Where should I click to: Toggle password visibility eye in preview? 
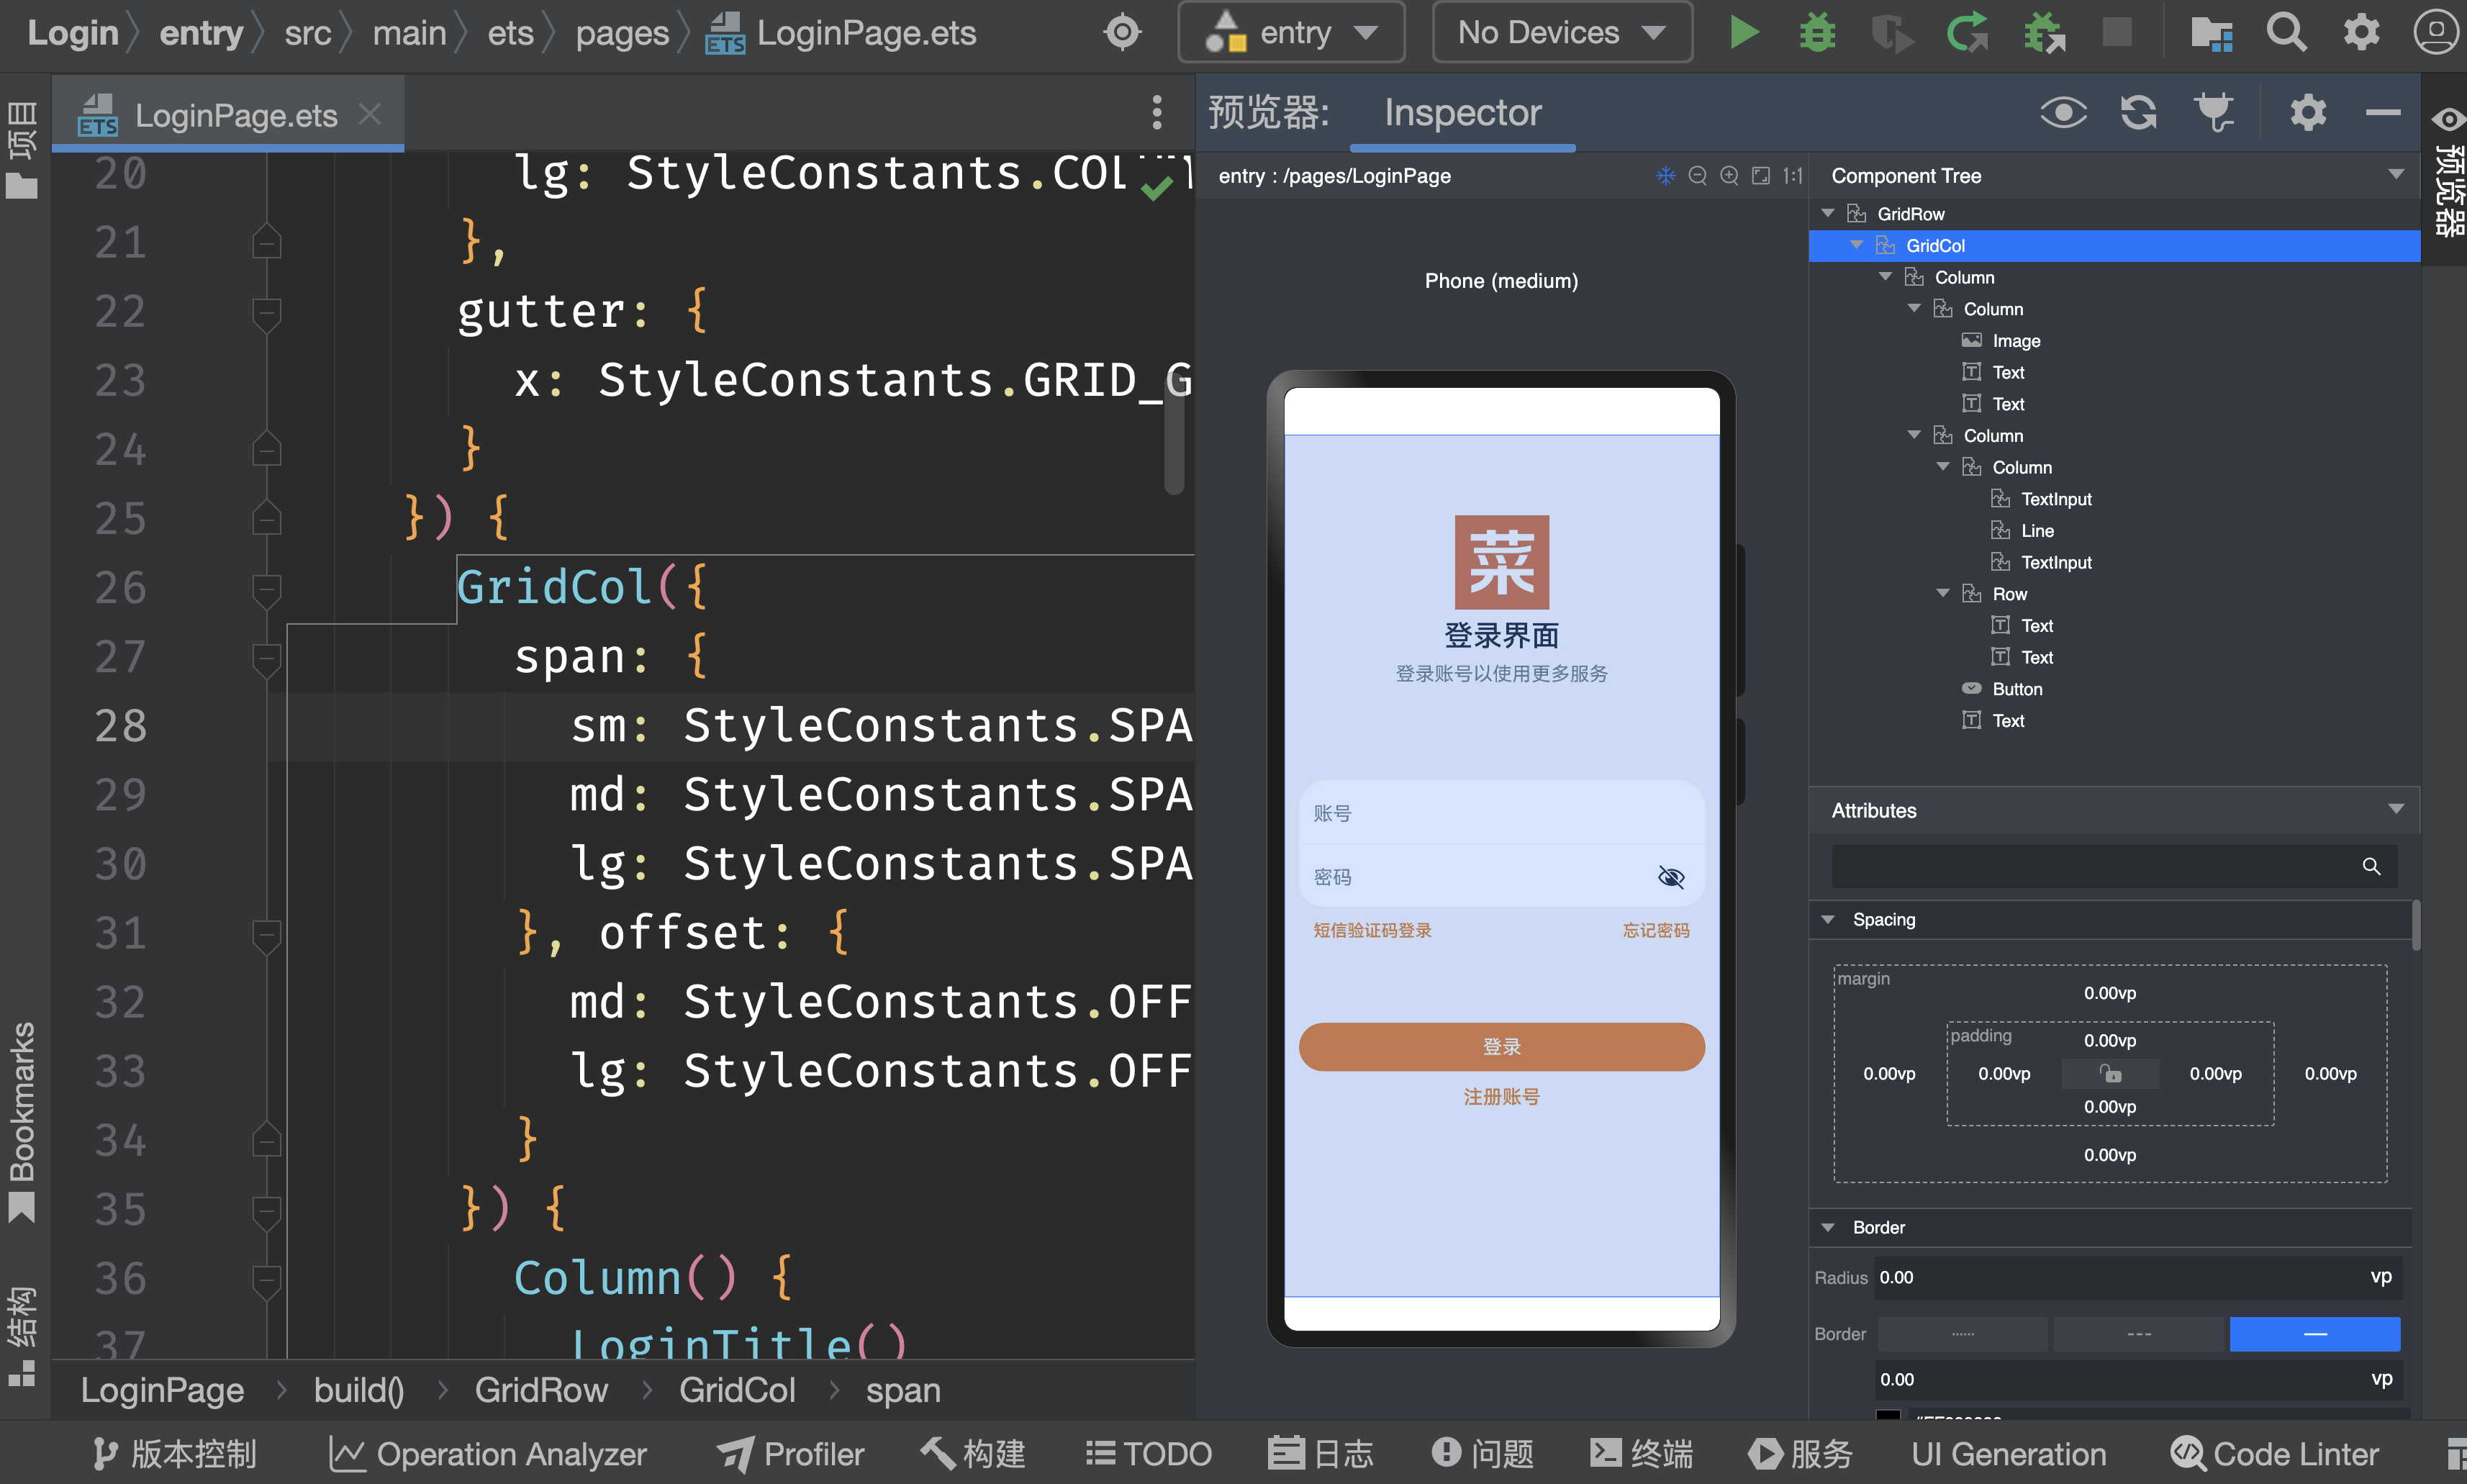point(1670,877)
